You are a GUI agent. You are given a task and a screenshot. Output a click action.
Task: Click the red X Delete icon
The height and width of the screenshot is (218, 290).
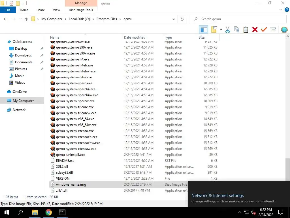(x=255, y=30)
